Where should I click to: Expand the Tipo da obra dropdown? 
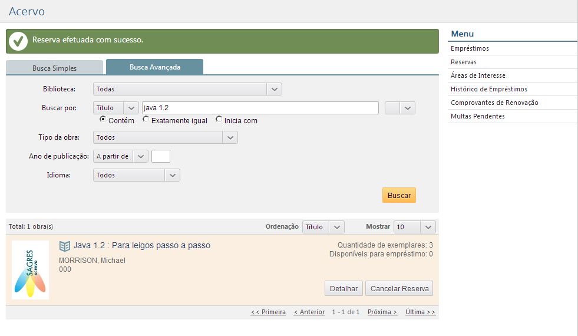click(165, 137)
